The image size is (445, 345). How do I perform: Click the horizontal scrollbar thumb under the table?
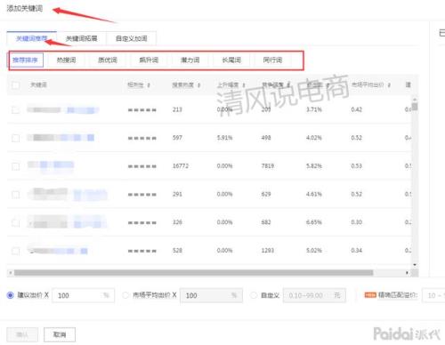click(193, 273)
